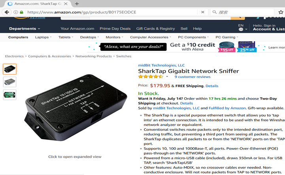Expand the Departments dropdown
This screenshot has width=285, height=175.
[x=25, y=29]
